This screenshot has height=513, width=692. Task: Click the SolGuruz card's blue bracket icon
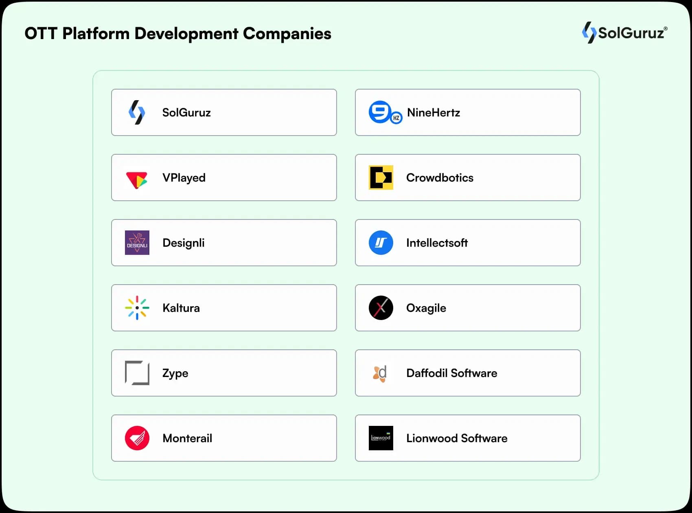coord(137,112)
